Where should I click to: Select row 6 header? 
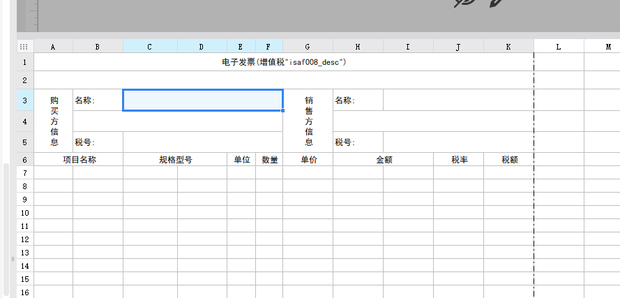(25, 160)
